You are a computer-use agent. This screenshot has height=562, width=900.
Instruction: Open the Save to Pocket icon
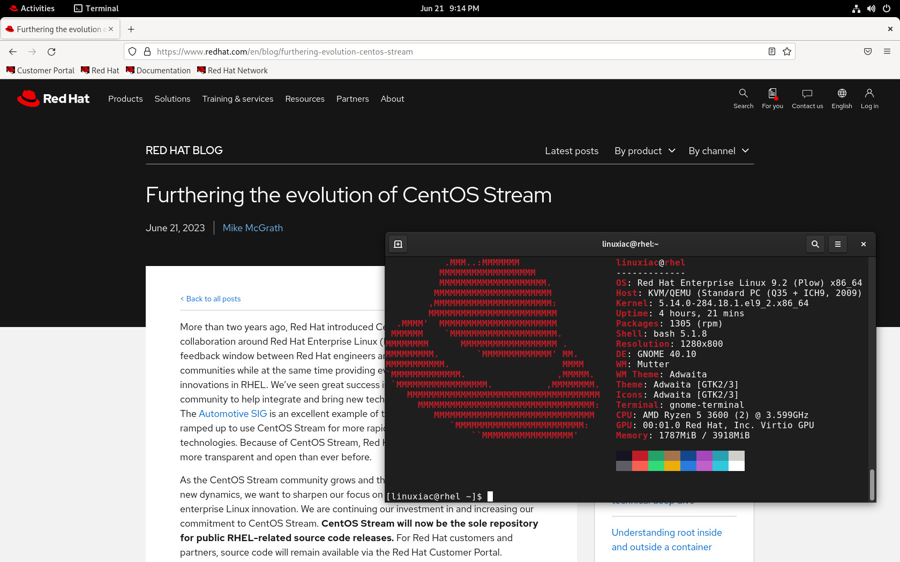tap(868, 52)
